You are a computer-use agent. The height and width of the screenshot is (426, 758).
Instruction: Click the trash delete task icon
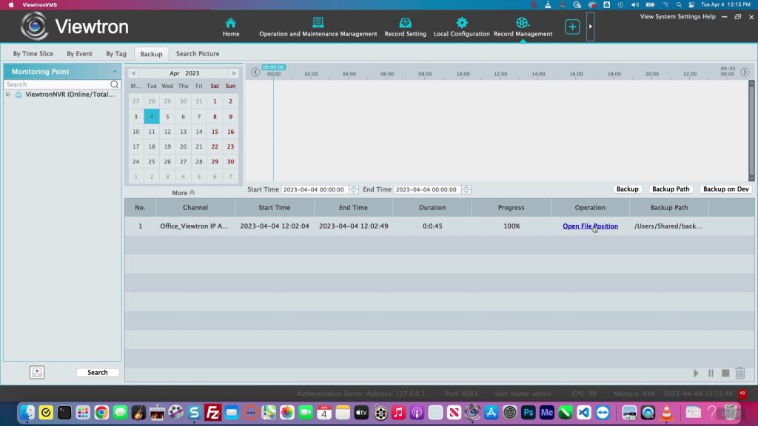pos(740,373)
